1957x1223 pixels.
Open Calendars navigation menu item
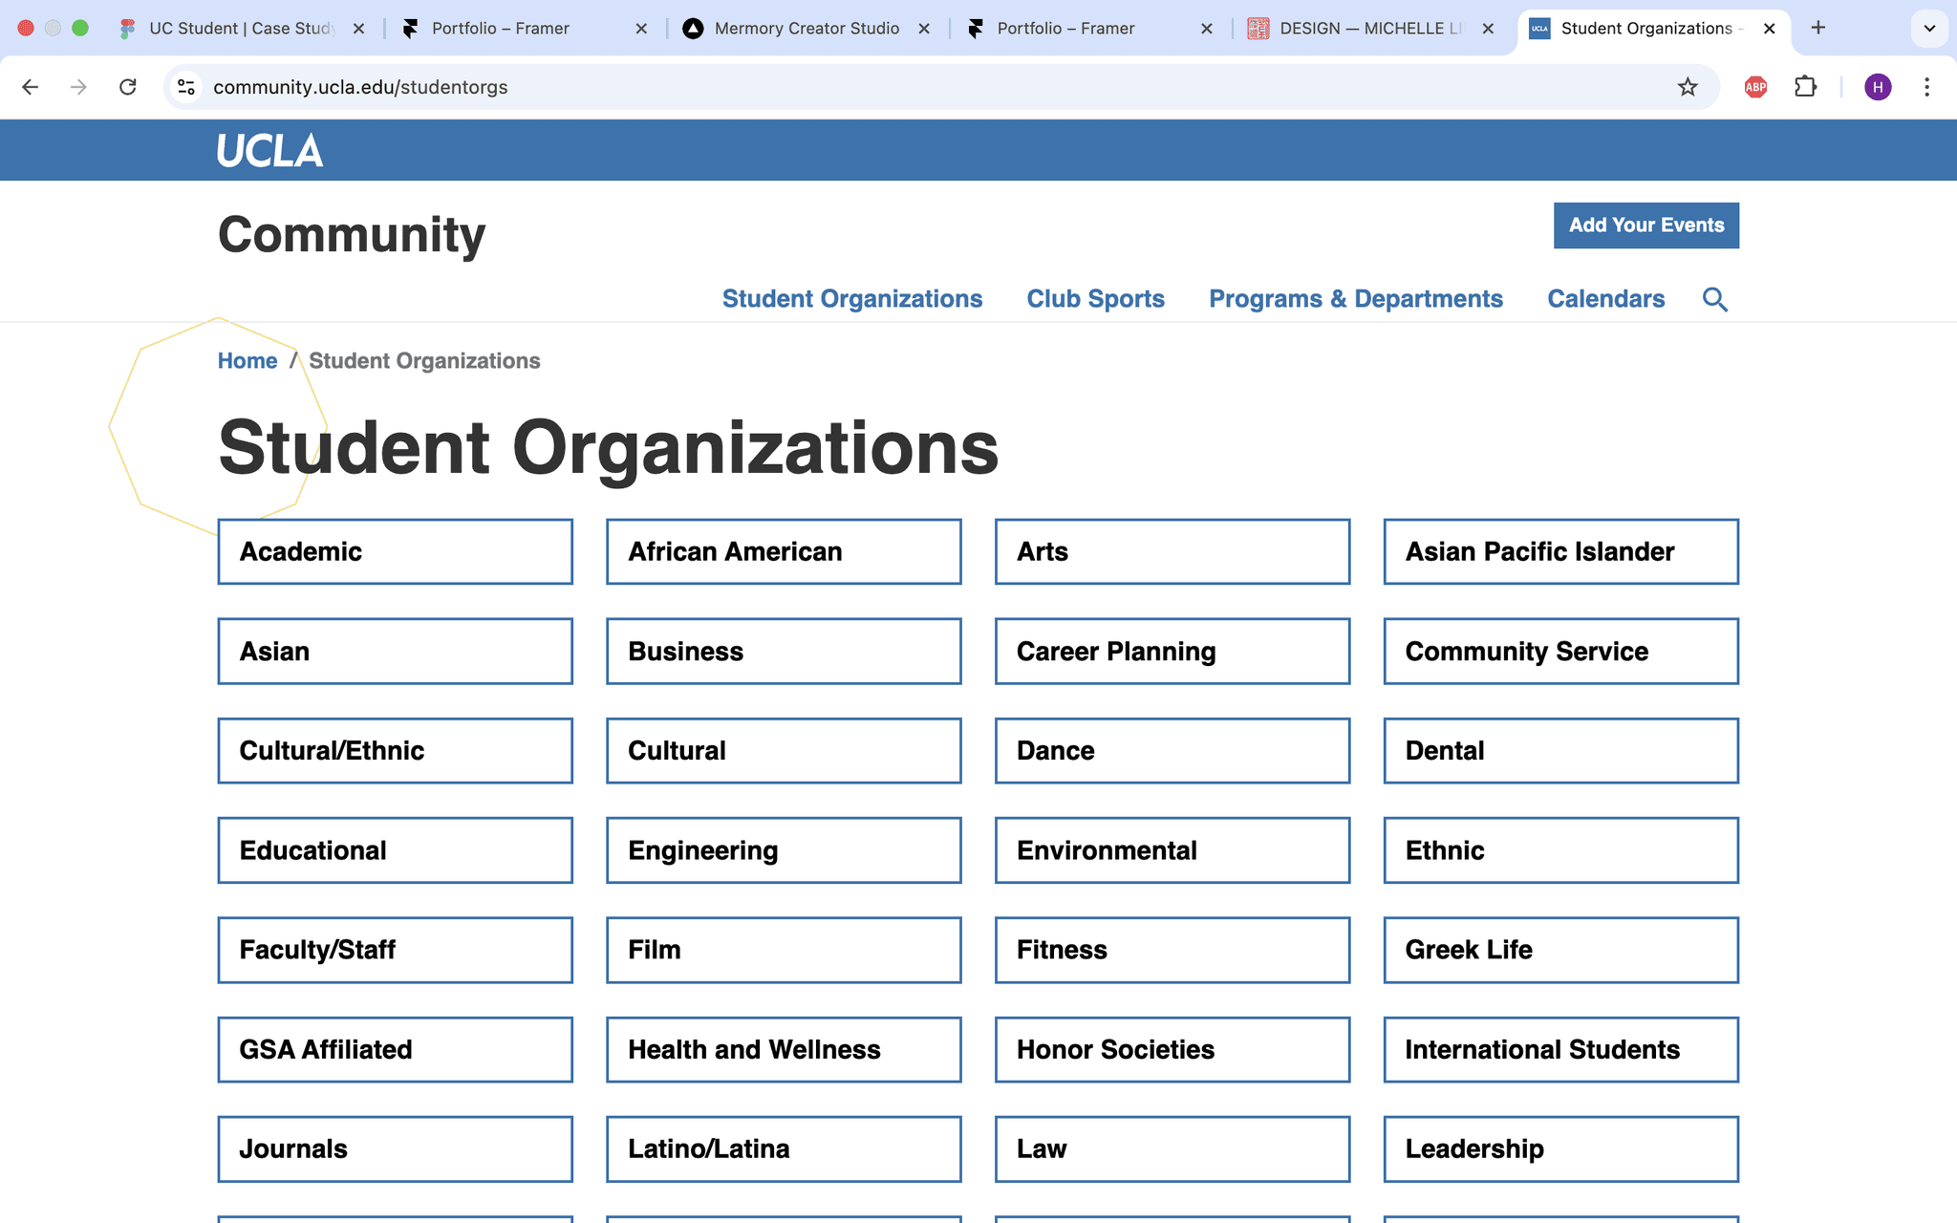pyautogui.click(x=1605, y=299)
